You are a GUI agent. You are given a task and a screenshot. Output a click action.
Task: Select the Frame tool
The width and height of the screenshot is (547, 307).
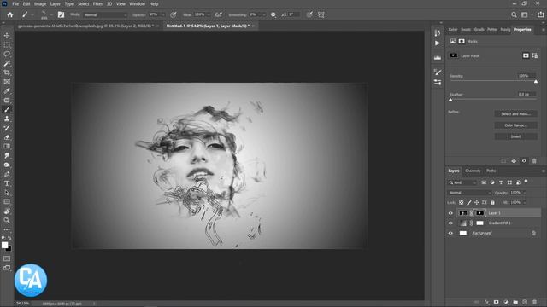7,82
